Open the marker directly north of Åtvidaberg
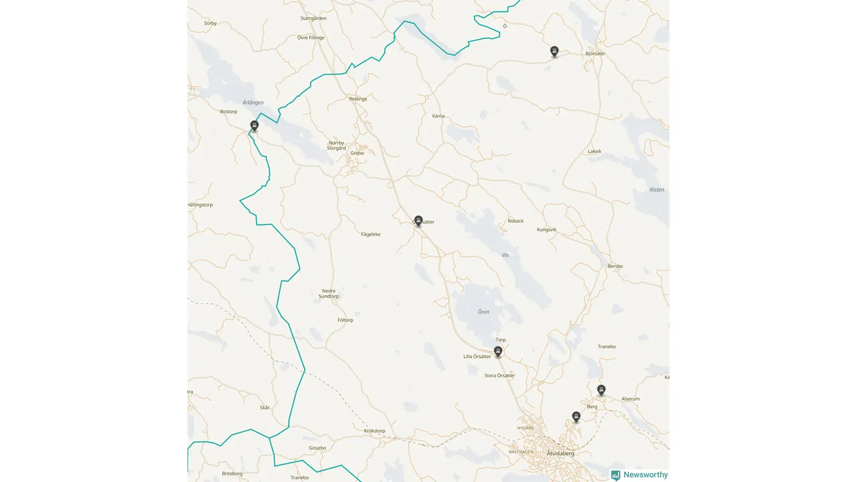The height and width of the screenshot is (482, 857). (x=576, y=416)
